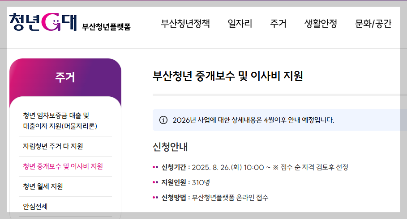The image size is (407, 219).
Task: Click the info icon in the notice banner
Action: pos(163,120)
